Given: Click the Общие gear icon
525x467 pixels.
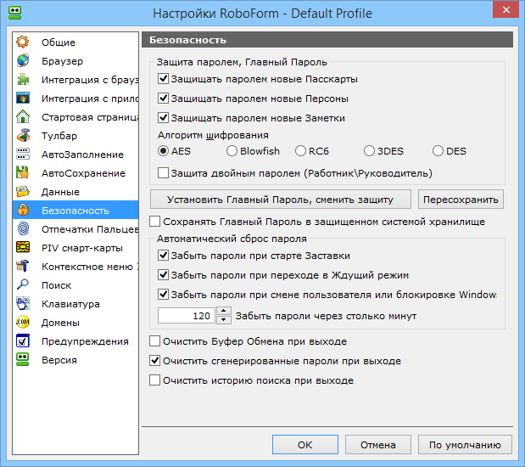Looking at the screenshot, I should pos(23,42).
